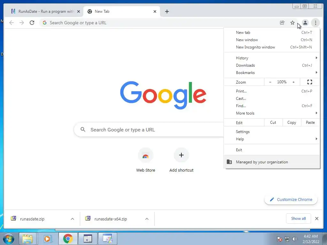327x245 pixels.
Task: Click the address bar search field
Action: (158, 23)
